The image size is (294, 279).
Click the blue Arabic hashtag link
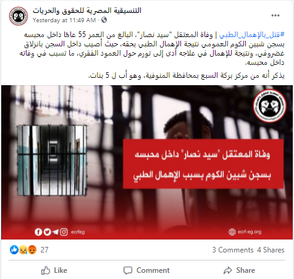point(252,35)
